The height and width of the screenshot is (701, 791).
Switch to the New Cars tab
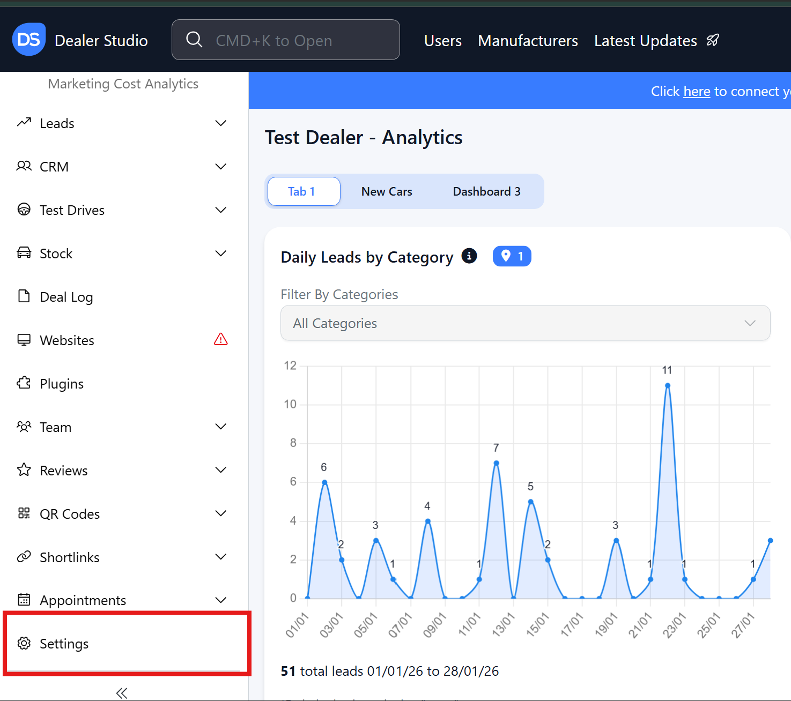point(387,191)
